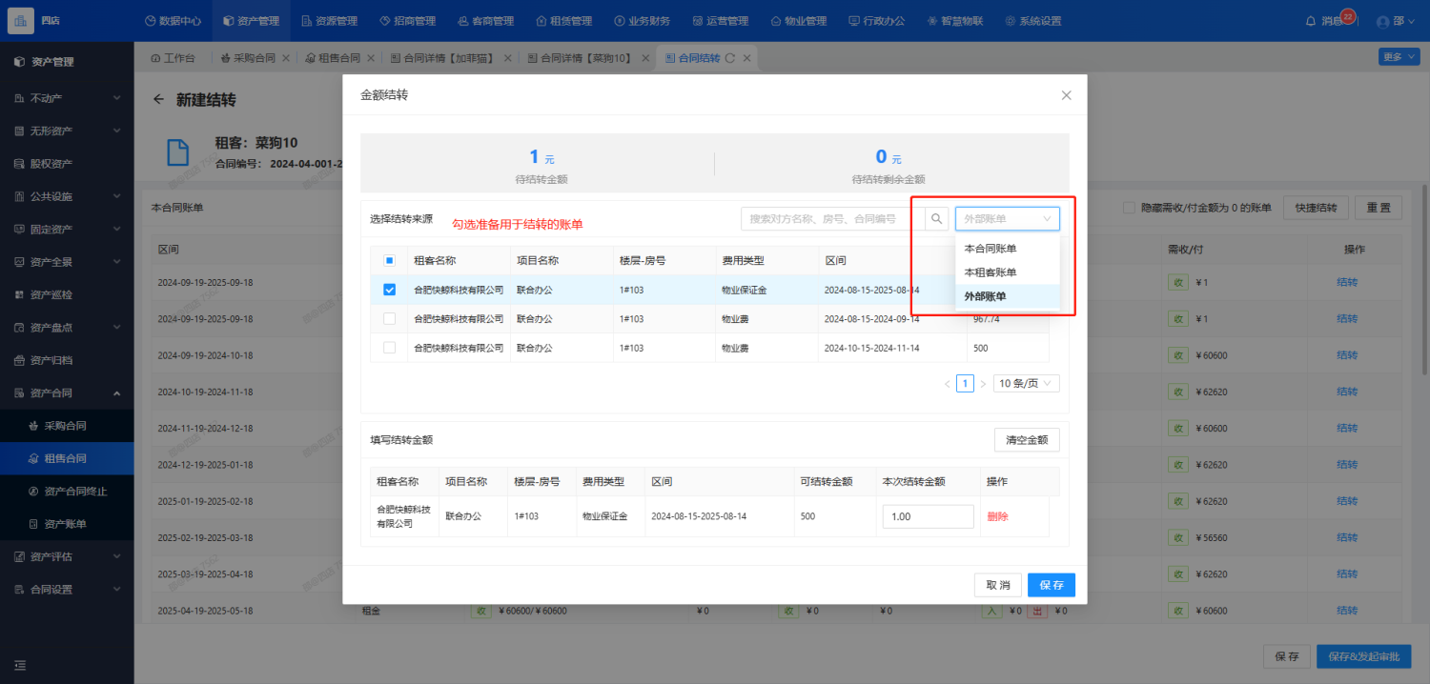The height and width of the screenshot is (684, 1430).
Task: Click the company logo icon beside 四店
Action: click(21, 21)
